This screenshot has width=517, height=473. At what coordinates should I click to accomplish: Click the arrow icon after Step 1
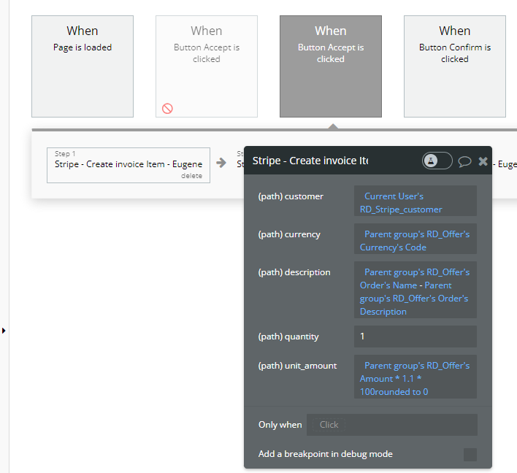coord(221,163)
